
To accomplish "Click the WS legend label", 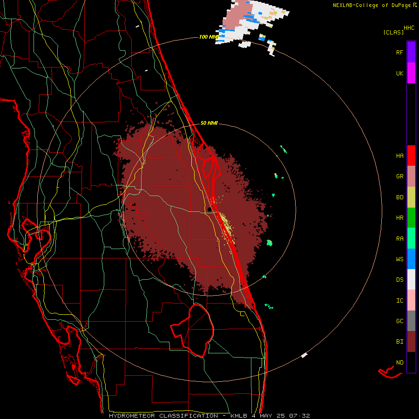I will click(400, 259).
